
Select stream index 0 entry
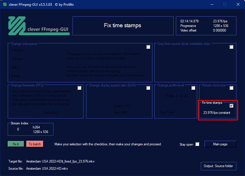click(x=18, y=129)
